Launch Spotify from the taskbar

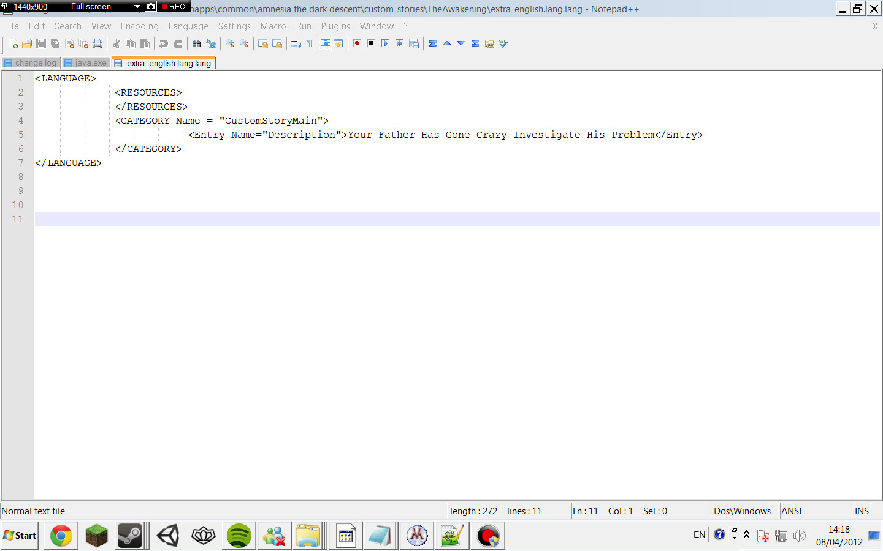(239, 536)
